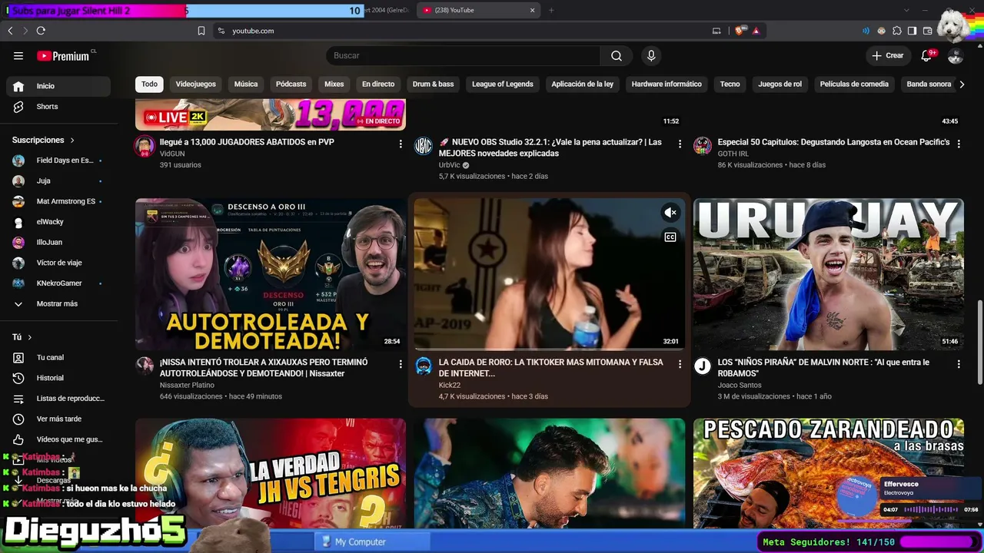
Task: Click the Buscar search field
Action: click(x=463, y=56)
